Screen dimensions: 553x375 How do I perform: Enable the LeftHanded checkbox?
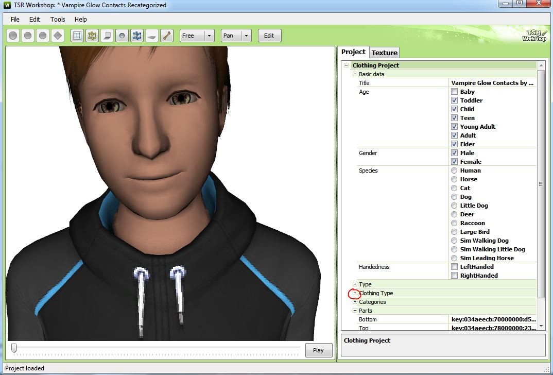(454, 267)
